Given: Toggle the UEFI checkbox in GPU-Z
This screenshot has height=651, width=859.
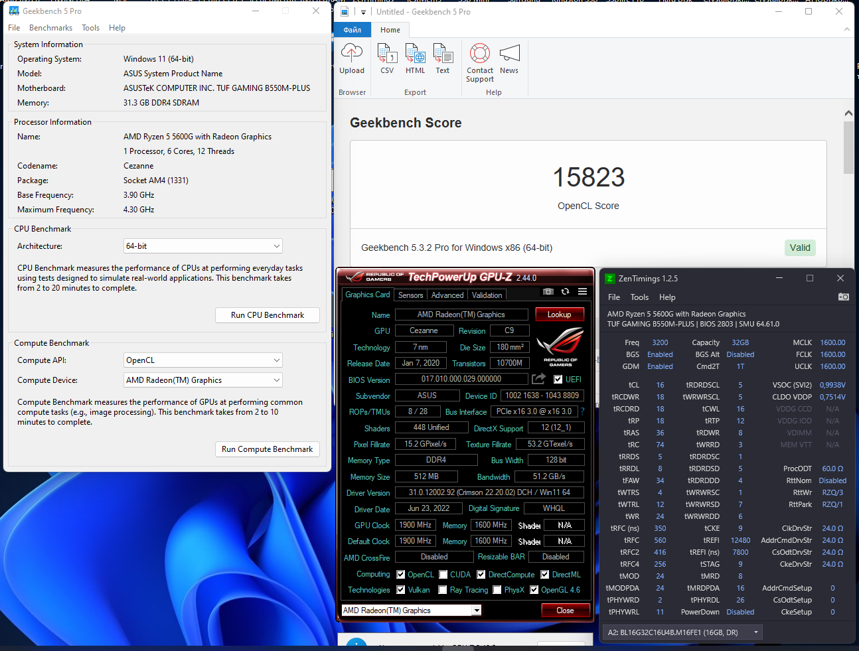Looking at the screenshot, I should [558, 380].
